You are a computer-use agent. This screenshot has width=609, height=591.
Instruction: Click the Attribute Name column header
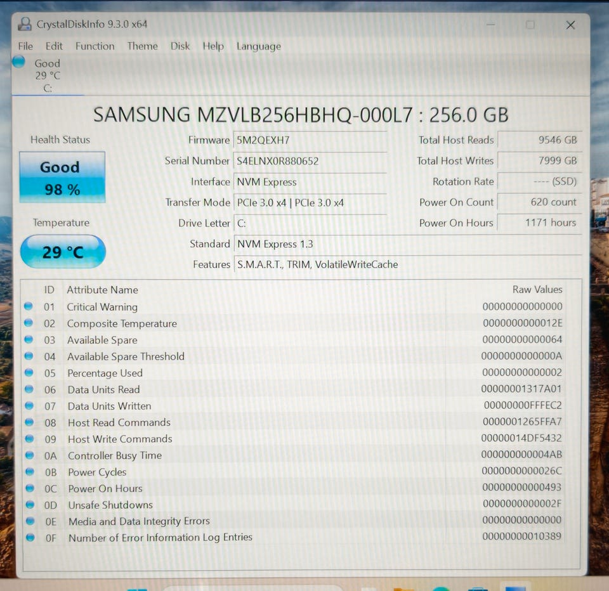click(x=102, y=290)
